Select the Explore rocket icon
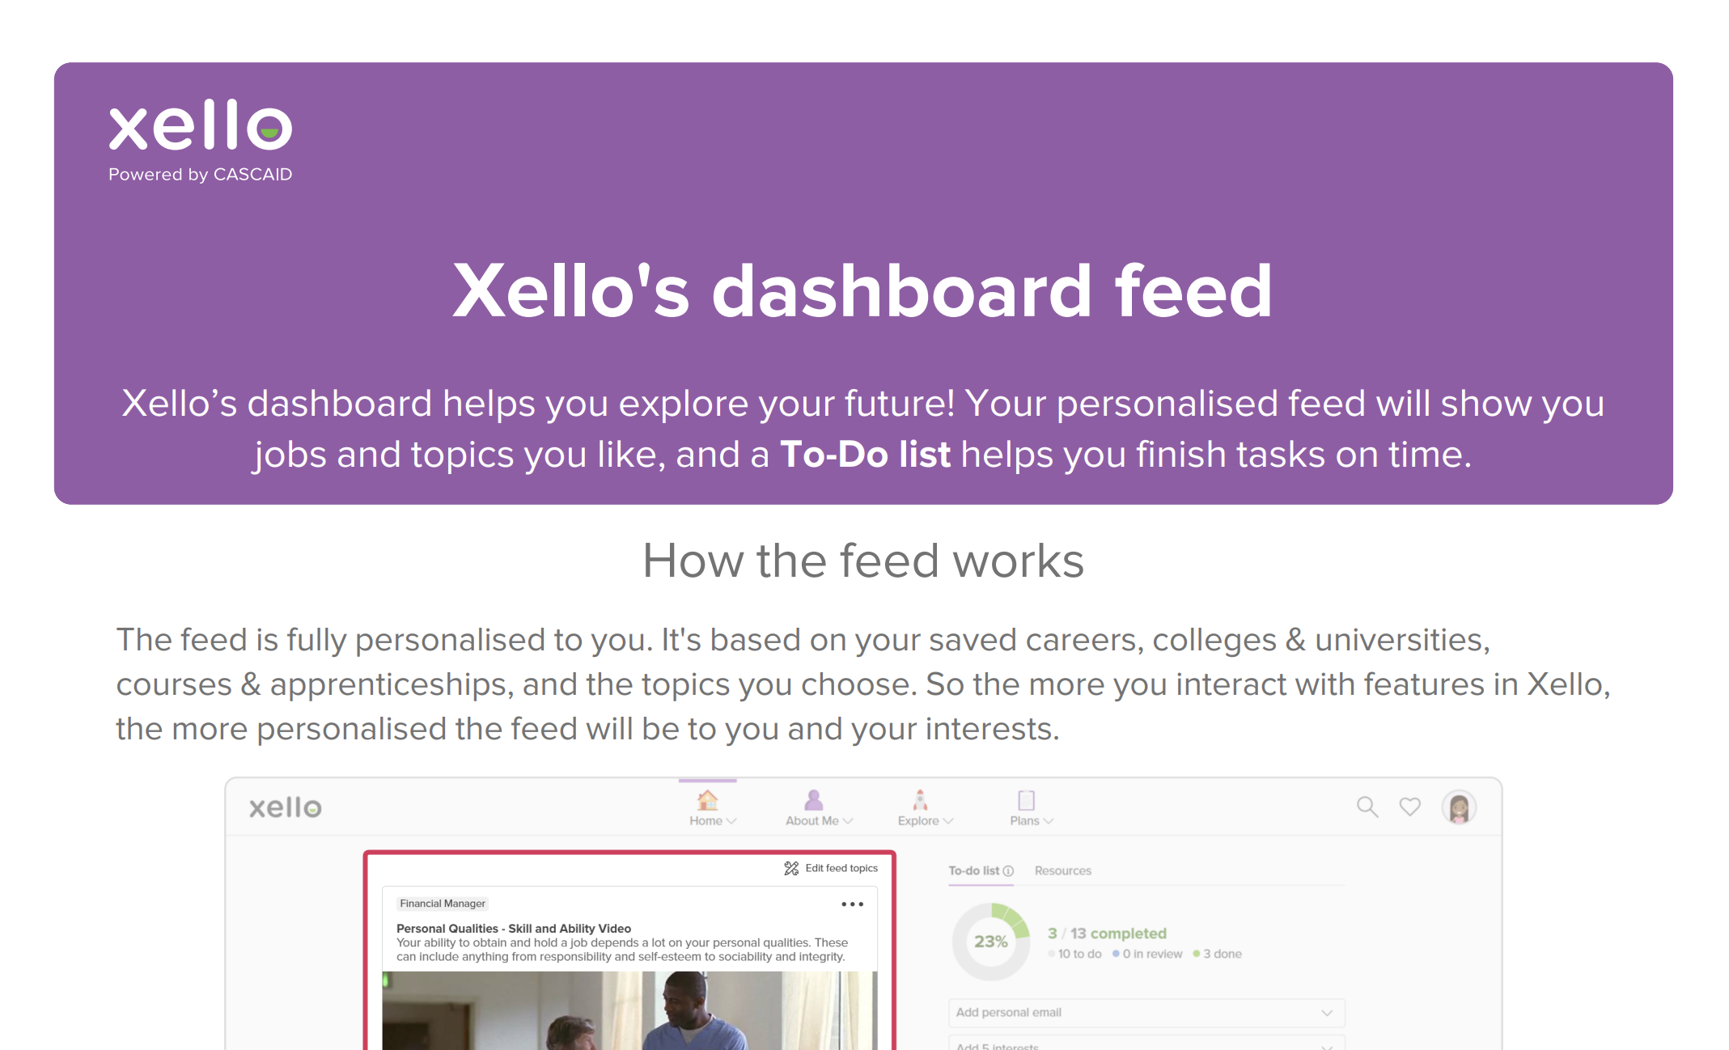The height and width of the screenshot is (1050, 1729). click(920, 800)
